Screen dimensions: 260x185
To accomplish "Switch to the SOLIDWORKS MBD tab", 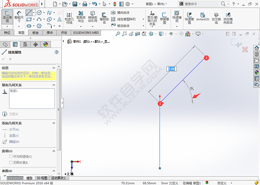I will pyautogui.click(x=86, y=33).
